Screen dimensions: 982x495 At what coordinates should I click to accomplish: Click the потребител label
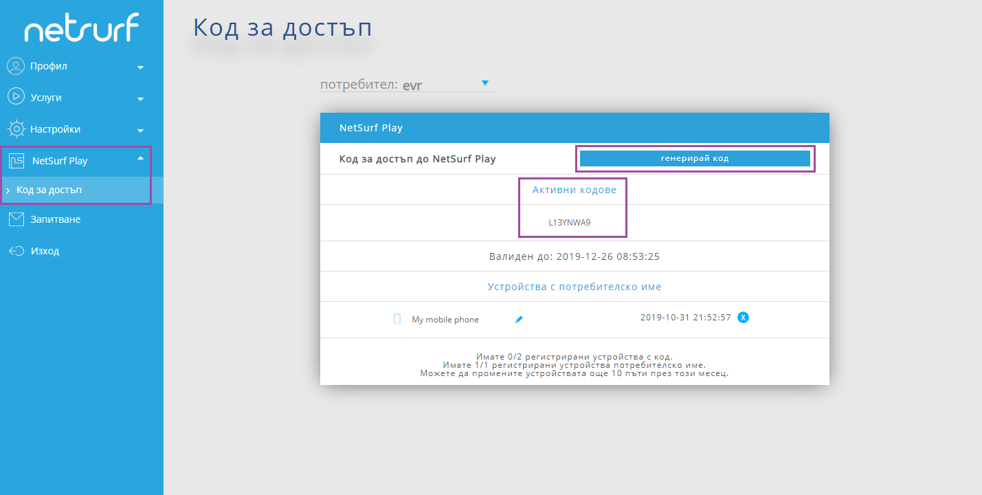point(359,85)
